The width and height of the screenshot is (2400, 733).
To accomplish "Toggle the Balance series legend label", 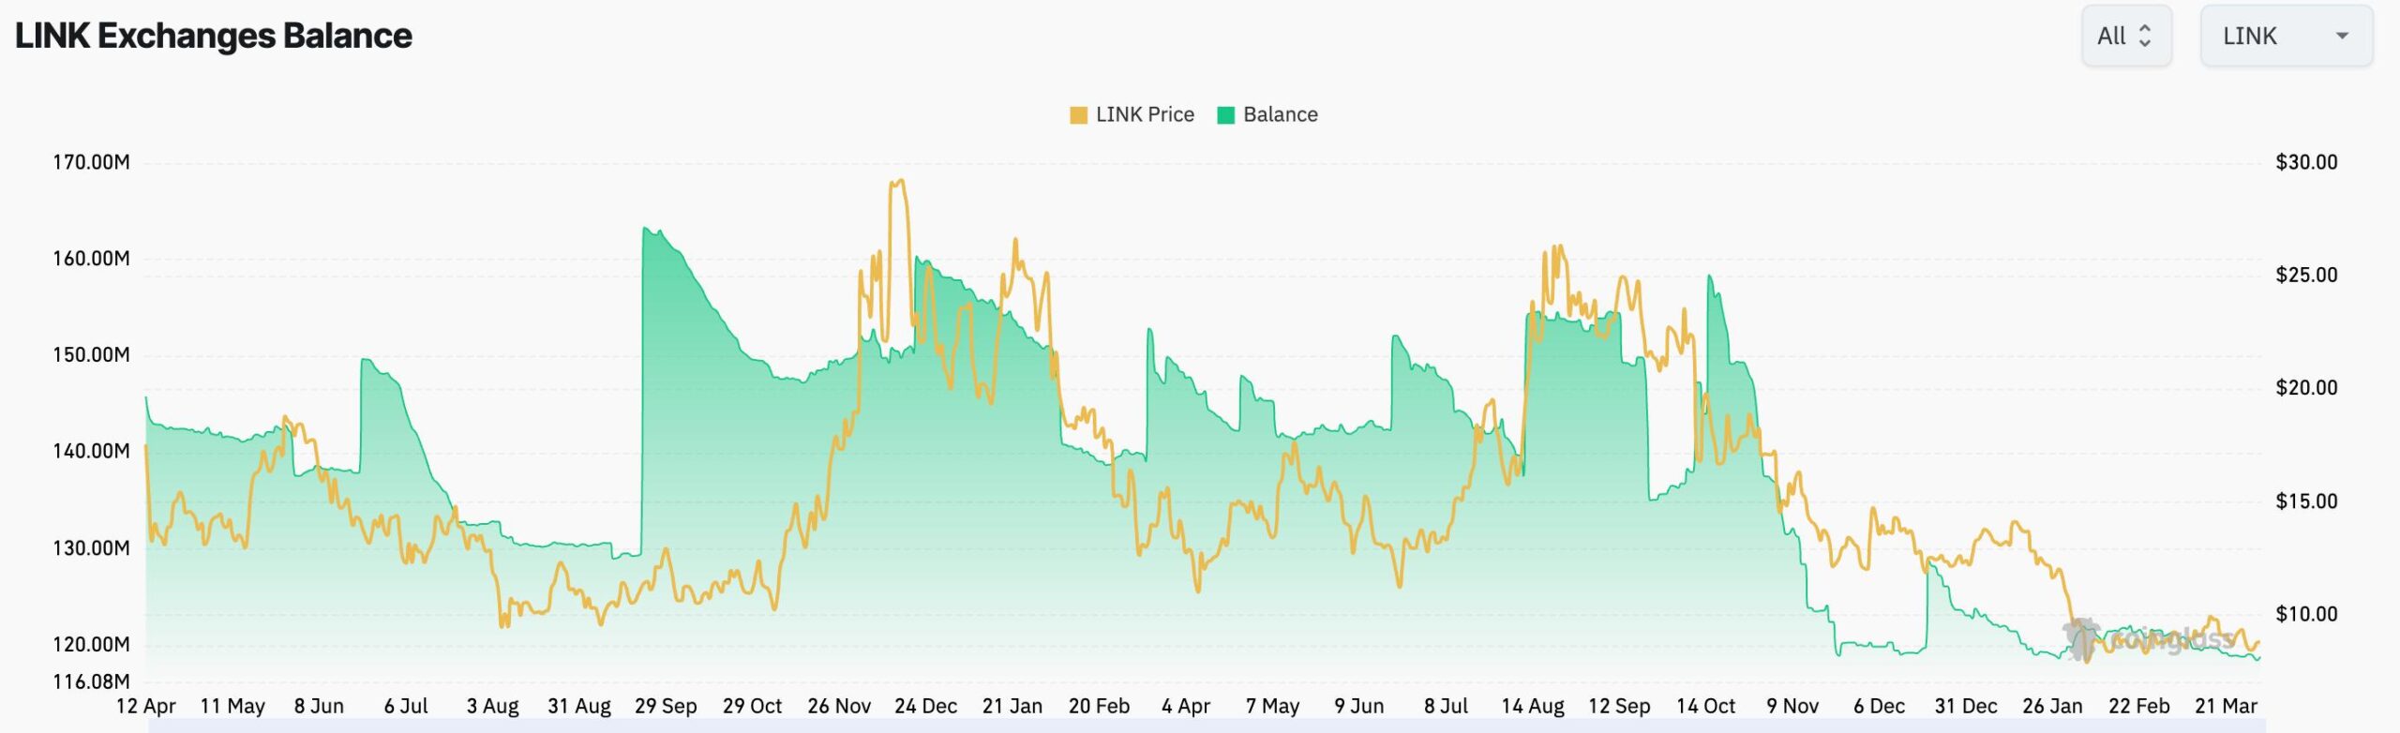I will coord(1280,114).
